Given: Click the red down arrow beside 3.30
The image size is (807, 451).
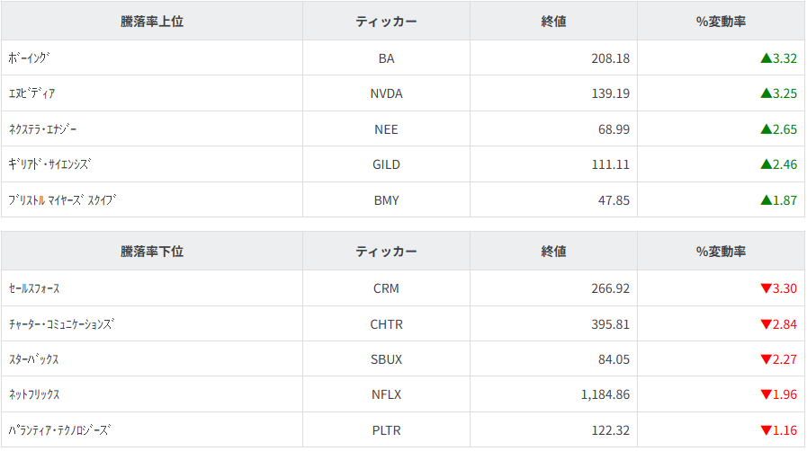Looking at the screenshot, I should [766, 288].
